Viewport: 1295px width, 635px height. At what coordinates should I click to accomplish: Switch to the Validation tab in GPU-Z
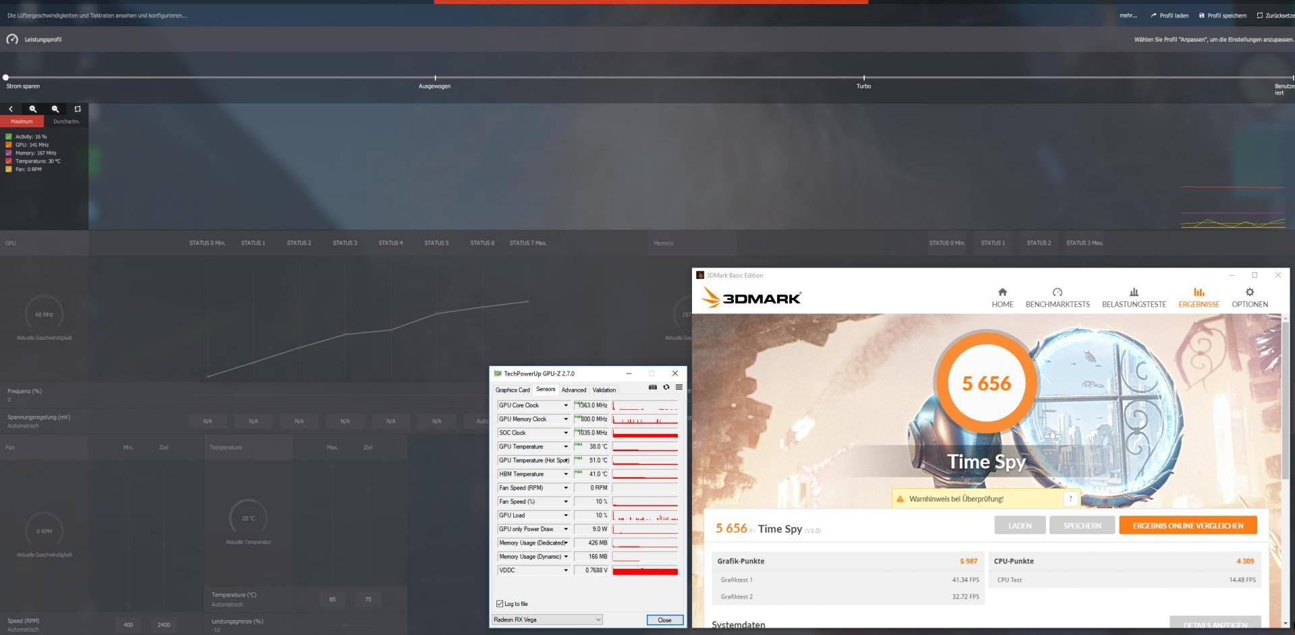pos(604,390)
